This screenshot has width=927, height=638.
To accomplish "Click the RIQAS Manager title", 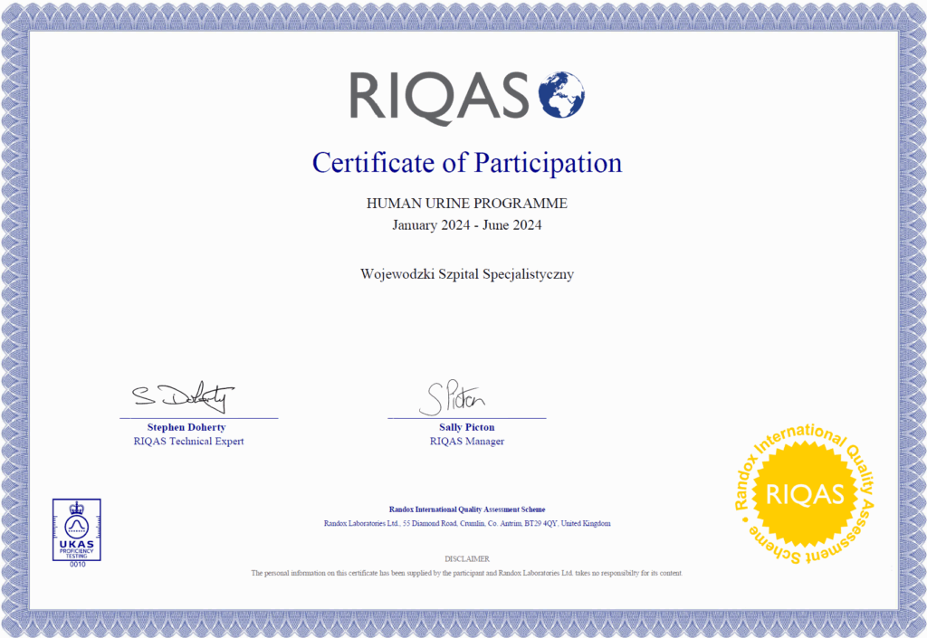I will (467, 442).
